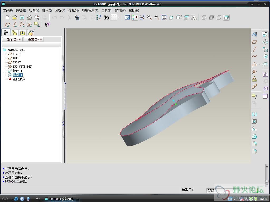Viewport: 270px width, 202px height.
Task: Select the Mirror tool
Action: (x=265, y=74)
